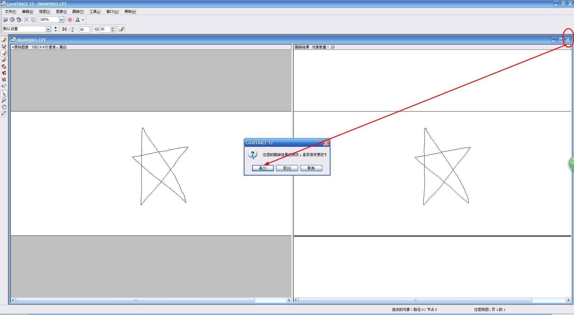
Task: Select the Woodcut trace tool
Action: 4,66
